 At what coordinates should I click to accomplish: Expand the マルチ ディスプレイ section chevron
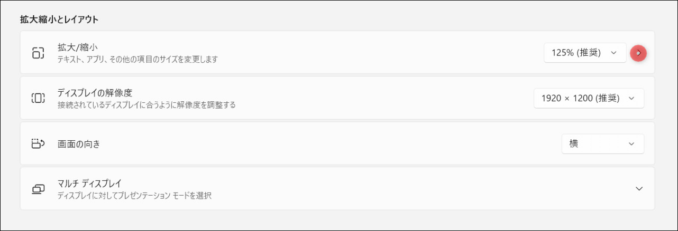point(639,189)
